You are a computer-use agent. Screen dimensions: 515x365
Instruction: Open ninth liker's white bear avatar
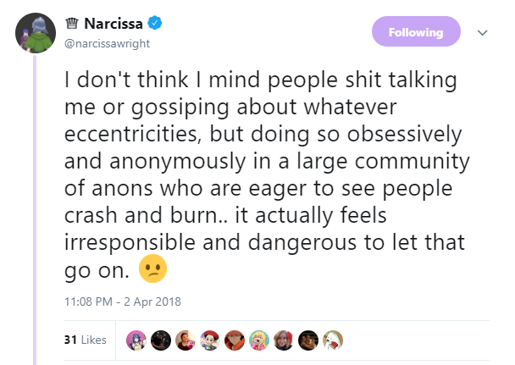coord(333,340)
